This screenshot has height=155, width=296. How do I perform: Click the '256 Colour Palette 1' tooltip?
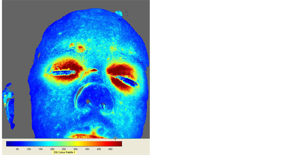click(x=64, y=152)
